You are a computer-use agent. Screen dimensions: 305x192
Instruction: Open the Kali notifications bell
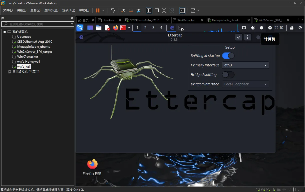click(262, 28)
